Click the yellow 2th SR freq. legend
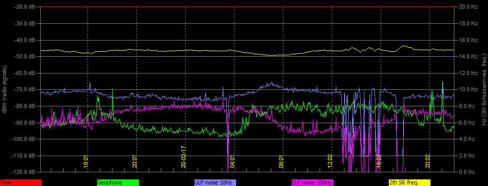Viewport: 488px width, 186px height. coord(409,183)
